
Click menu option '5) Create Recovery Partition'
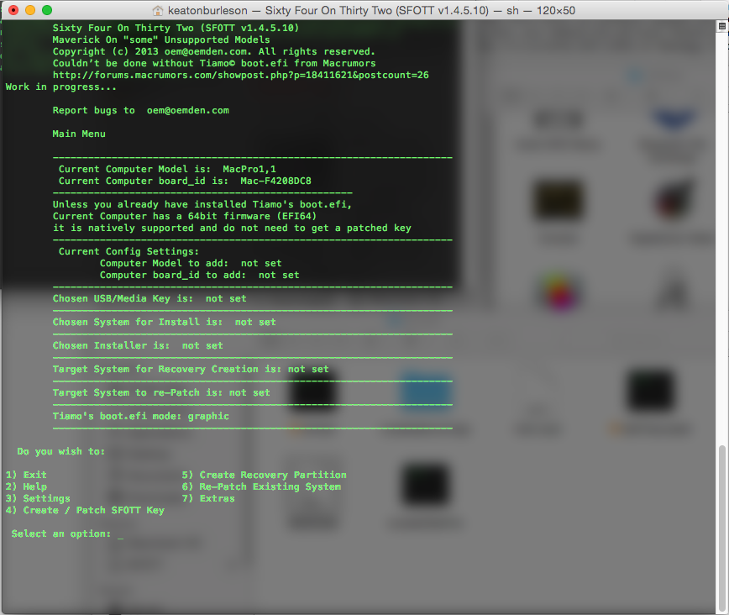264,475
